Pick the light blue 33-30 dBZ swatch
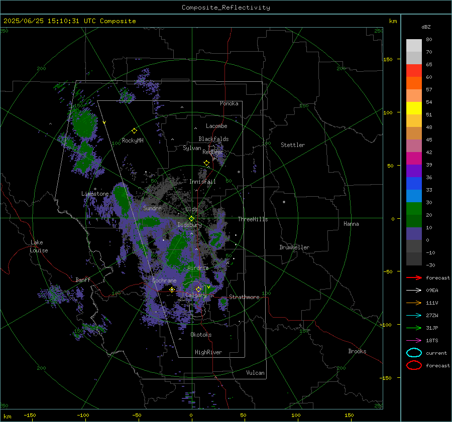Image resolution: width=452 pixels, height=422 pixels. [x=414, y=196]
